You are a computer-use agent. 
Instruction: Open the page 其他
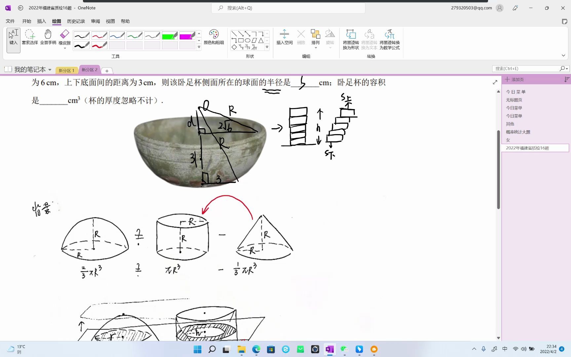(510, 124)
